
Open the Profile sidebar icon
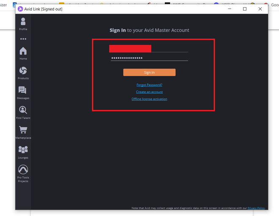23,24
